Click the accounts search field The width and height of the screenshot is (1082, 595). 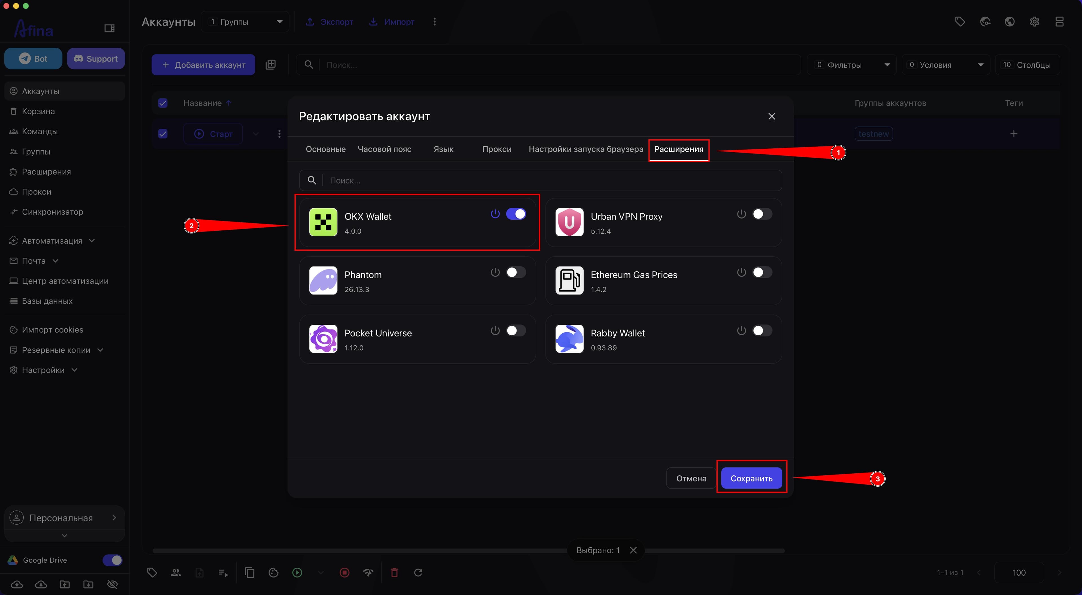[548, 65]
